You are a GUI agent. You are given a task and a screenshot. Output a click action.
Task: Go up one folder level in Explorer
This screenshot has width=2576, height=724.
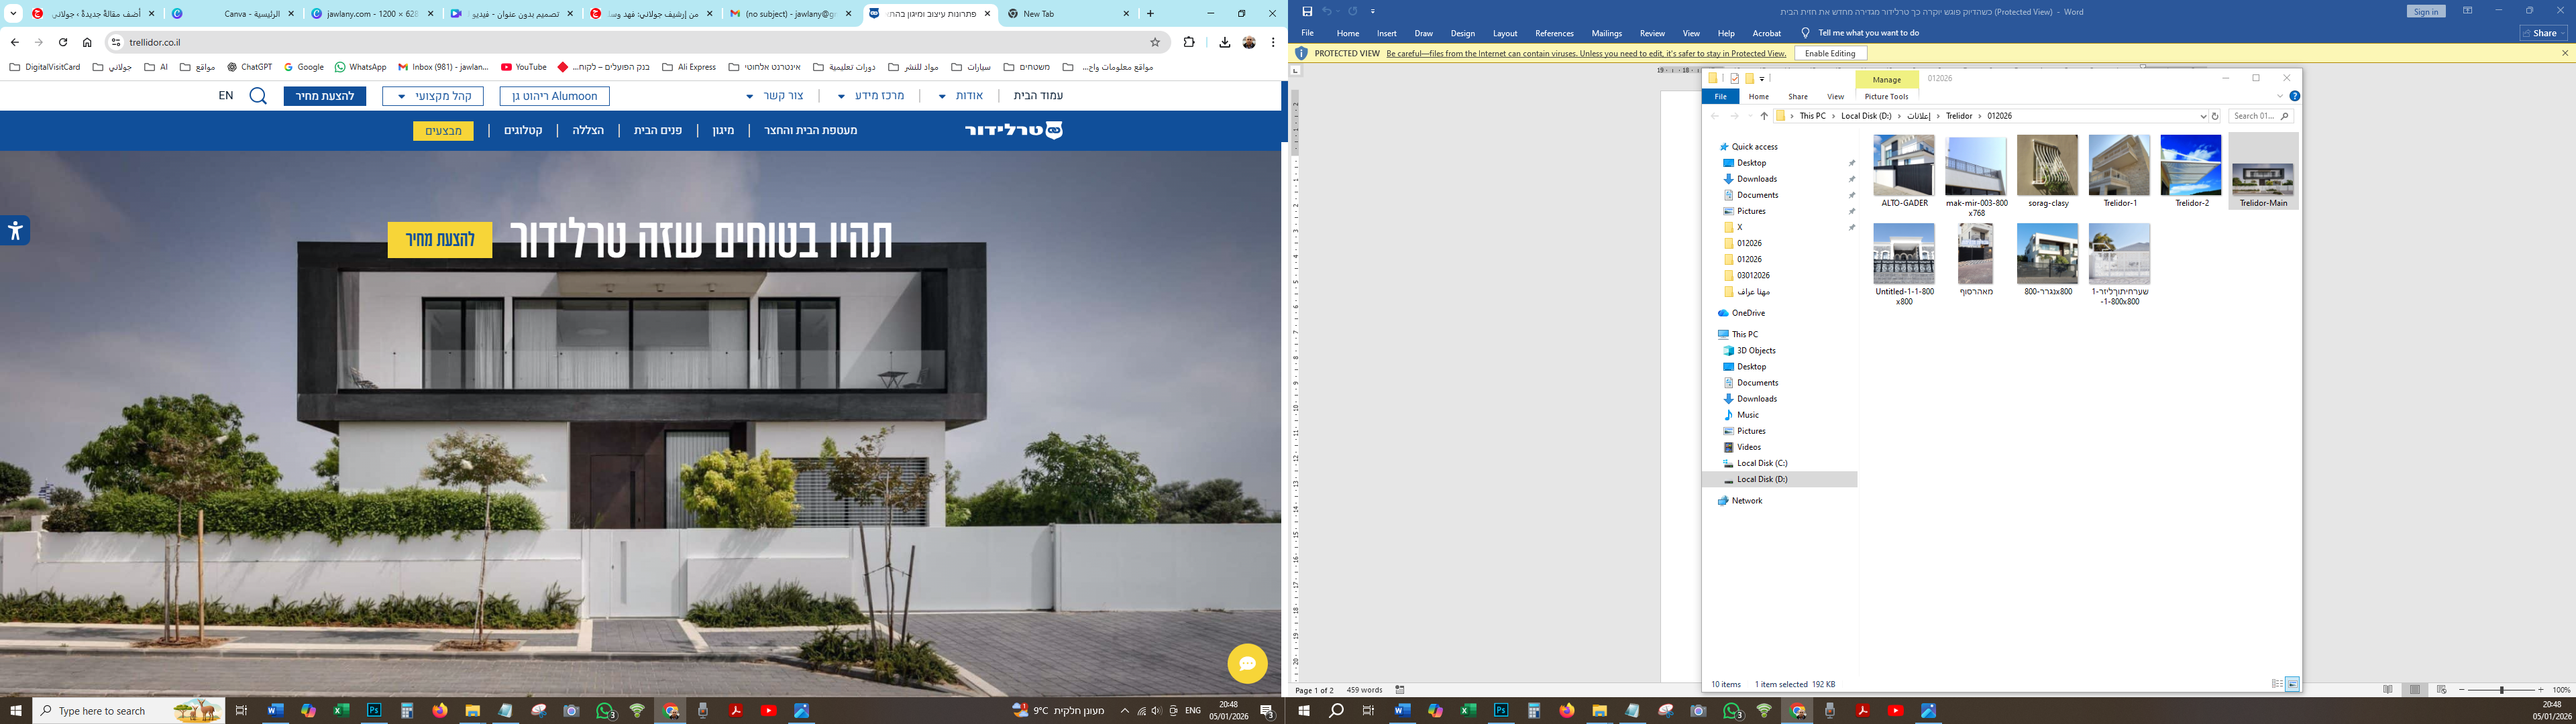click(x=1764, y=116)
